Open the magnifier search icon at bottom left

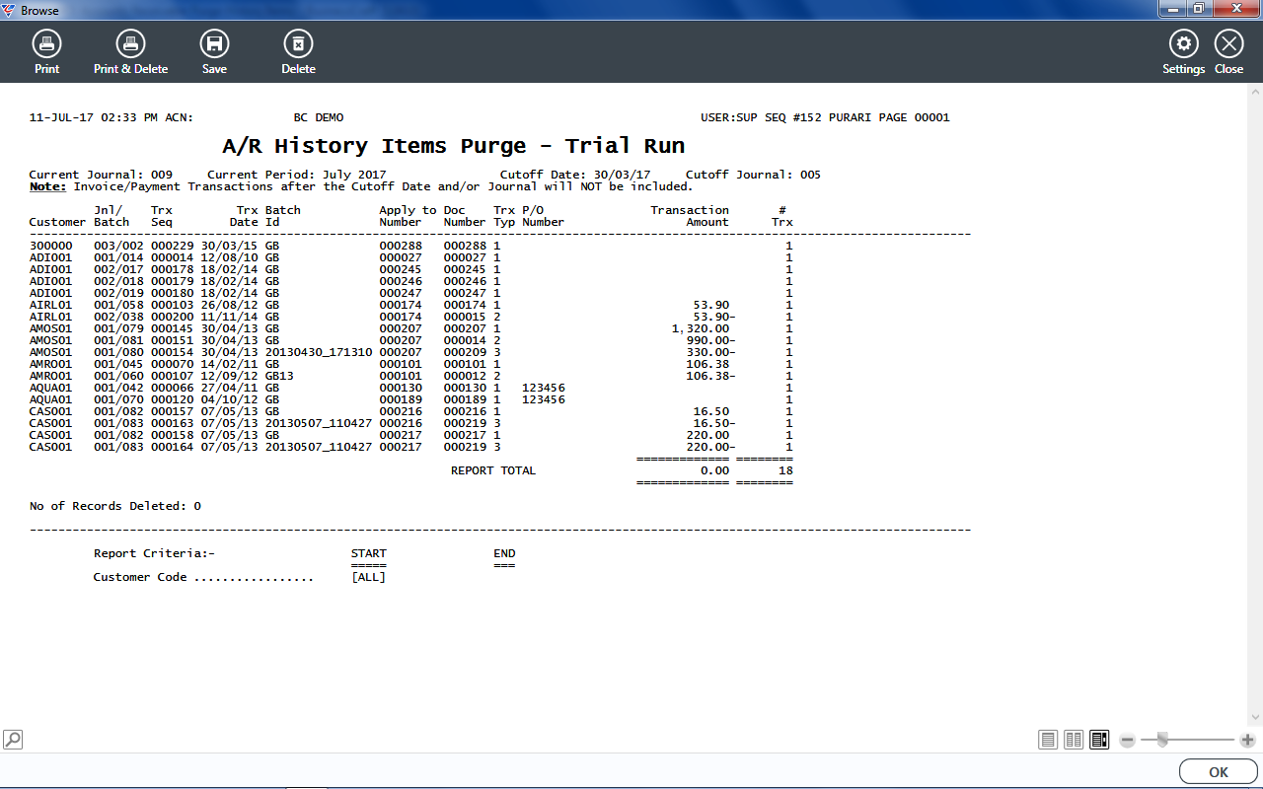(13, 739)
